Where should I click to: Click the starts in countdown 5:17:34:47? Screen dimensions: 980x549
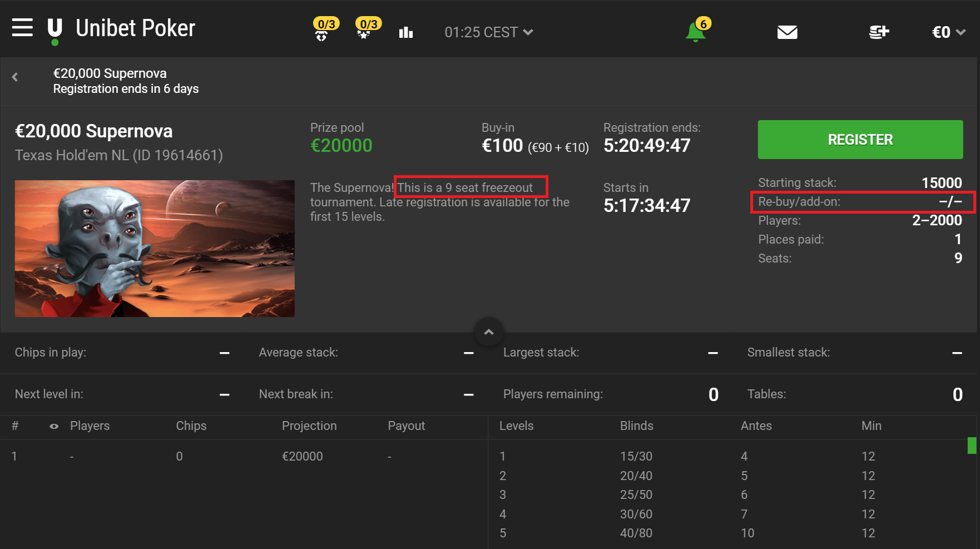point(647,205)
